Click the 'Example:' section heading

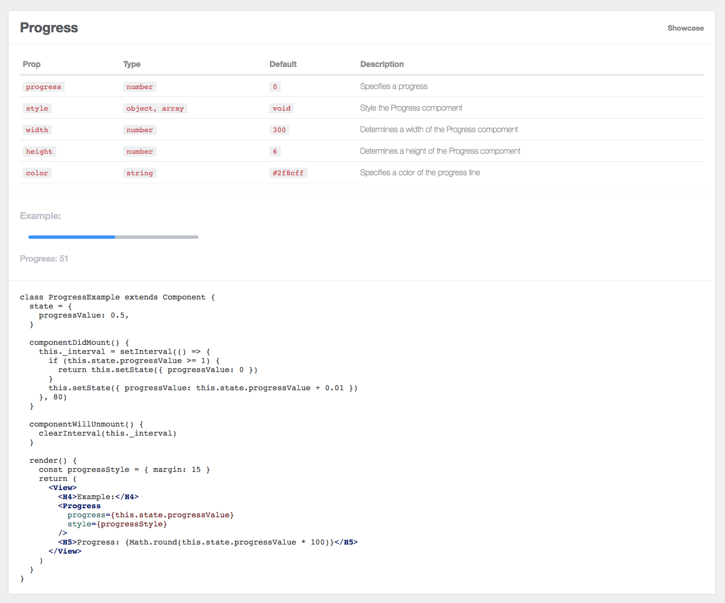click(x=40, y=216)
